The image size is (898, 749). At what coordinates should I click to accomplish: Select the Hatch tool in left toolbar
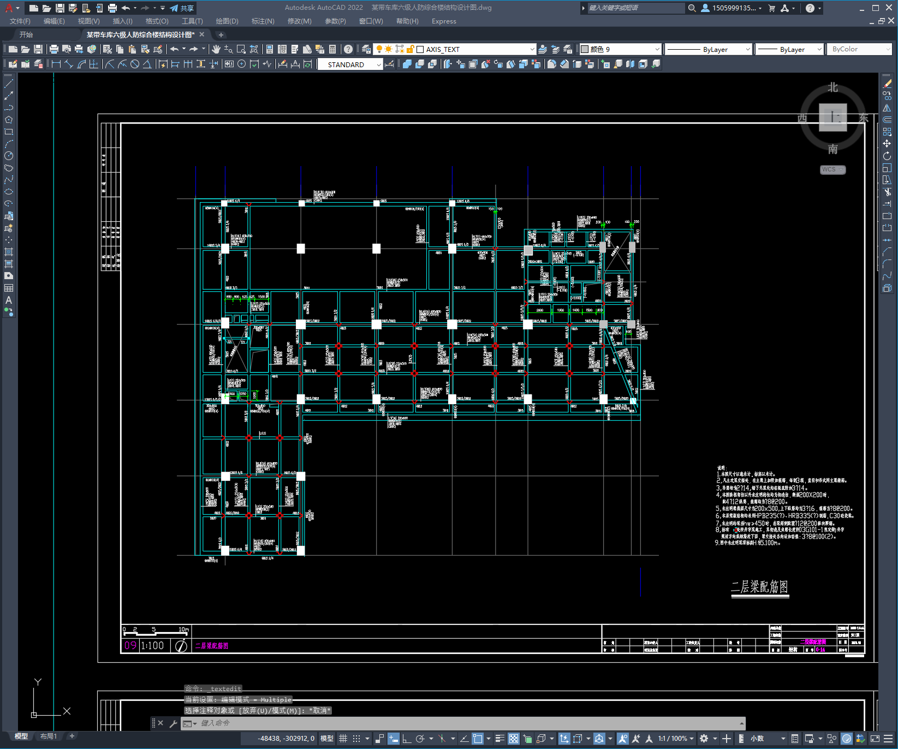click(x=9, y=252)
